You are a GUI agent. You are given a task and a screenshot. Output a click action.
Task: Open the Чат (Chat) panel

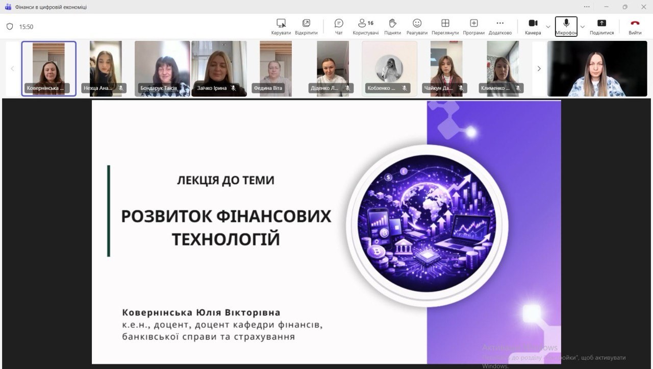(339, 27)
